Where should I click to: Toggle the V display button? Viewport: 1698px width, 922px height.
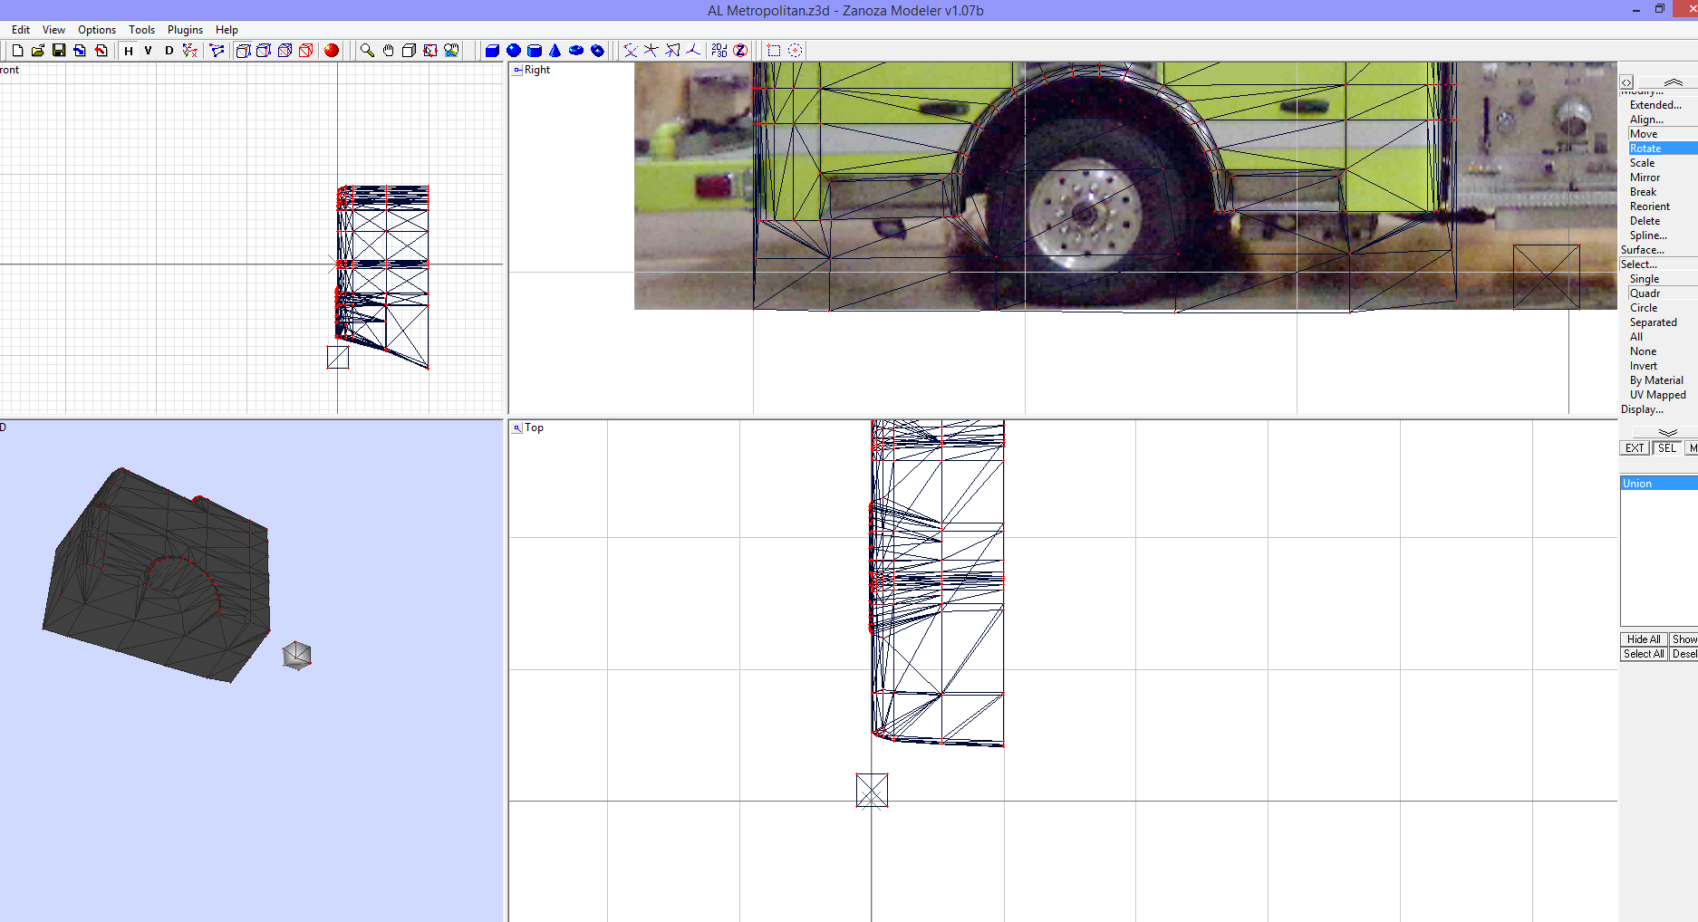148,51
